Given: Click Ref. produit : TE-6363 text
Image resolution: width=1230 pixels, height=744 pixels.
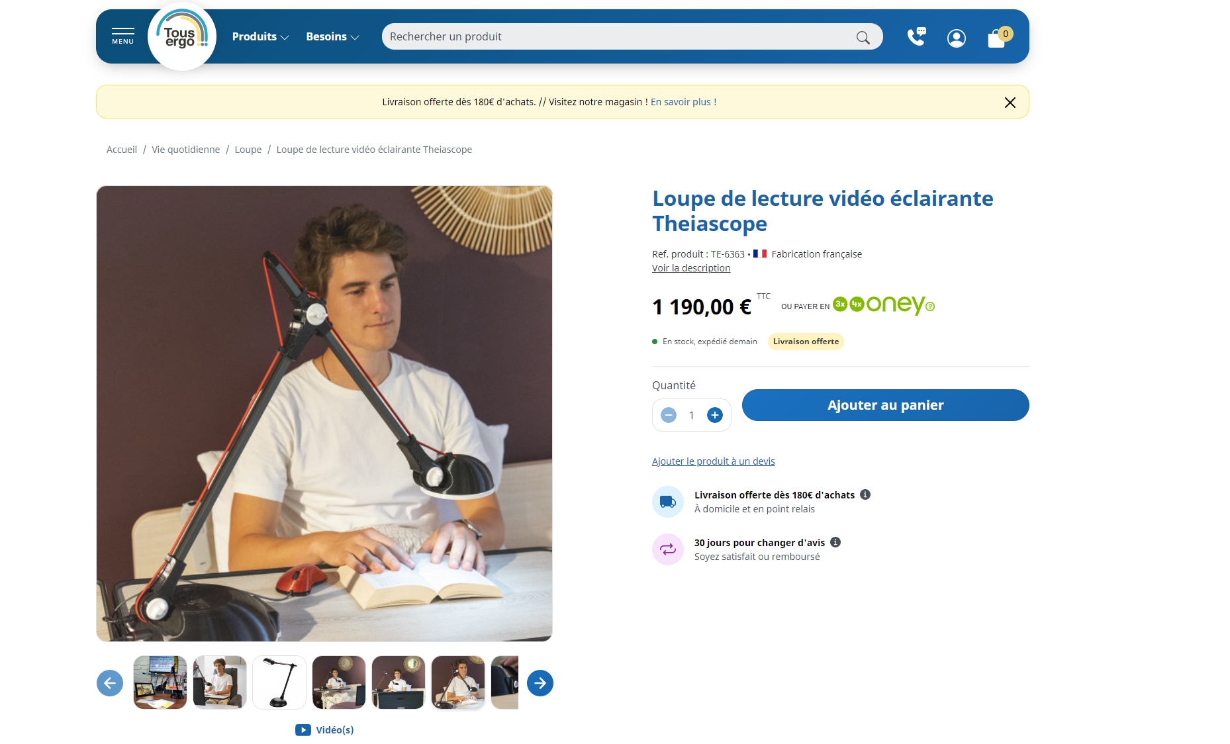Looking at the screenshot, I should [x=698, y=254].
